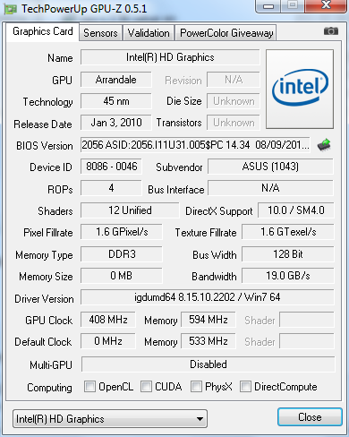Click the ROPs value 4
The image size is (349, 437).
pos(111,188)
